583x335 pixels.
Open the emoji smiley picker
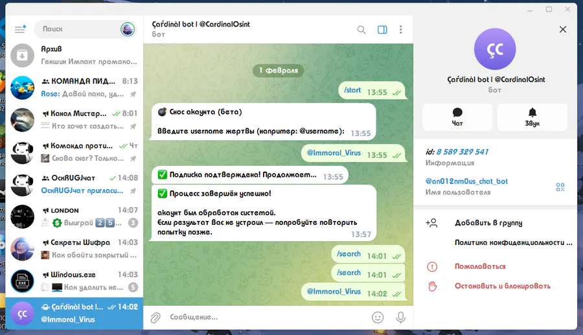point(378,317)
